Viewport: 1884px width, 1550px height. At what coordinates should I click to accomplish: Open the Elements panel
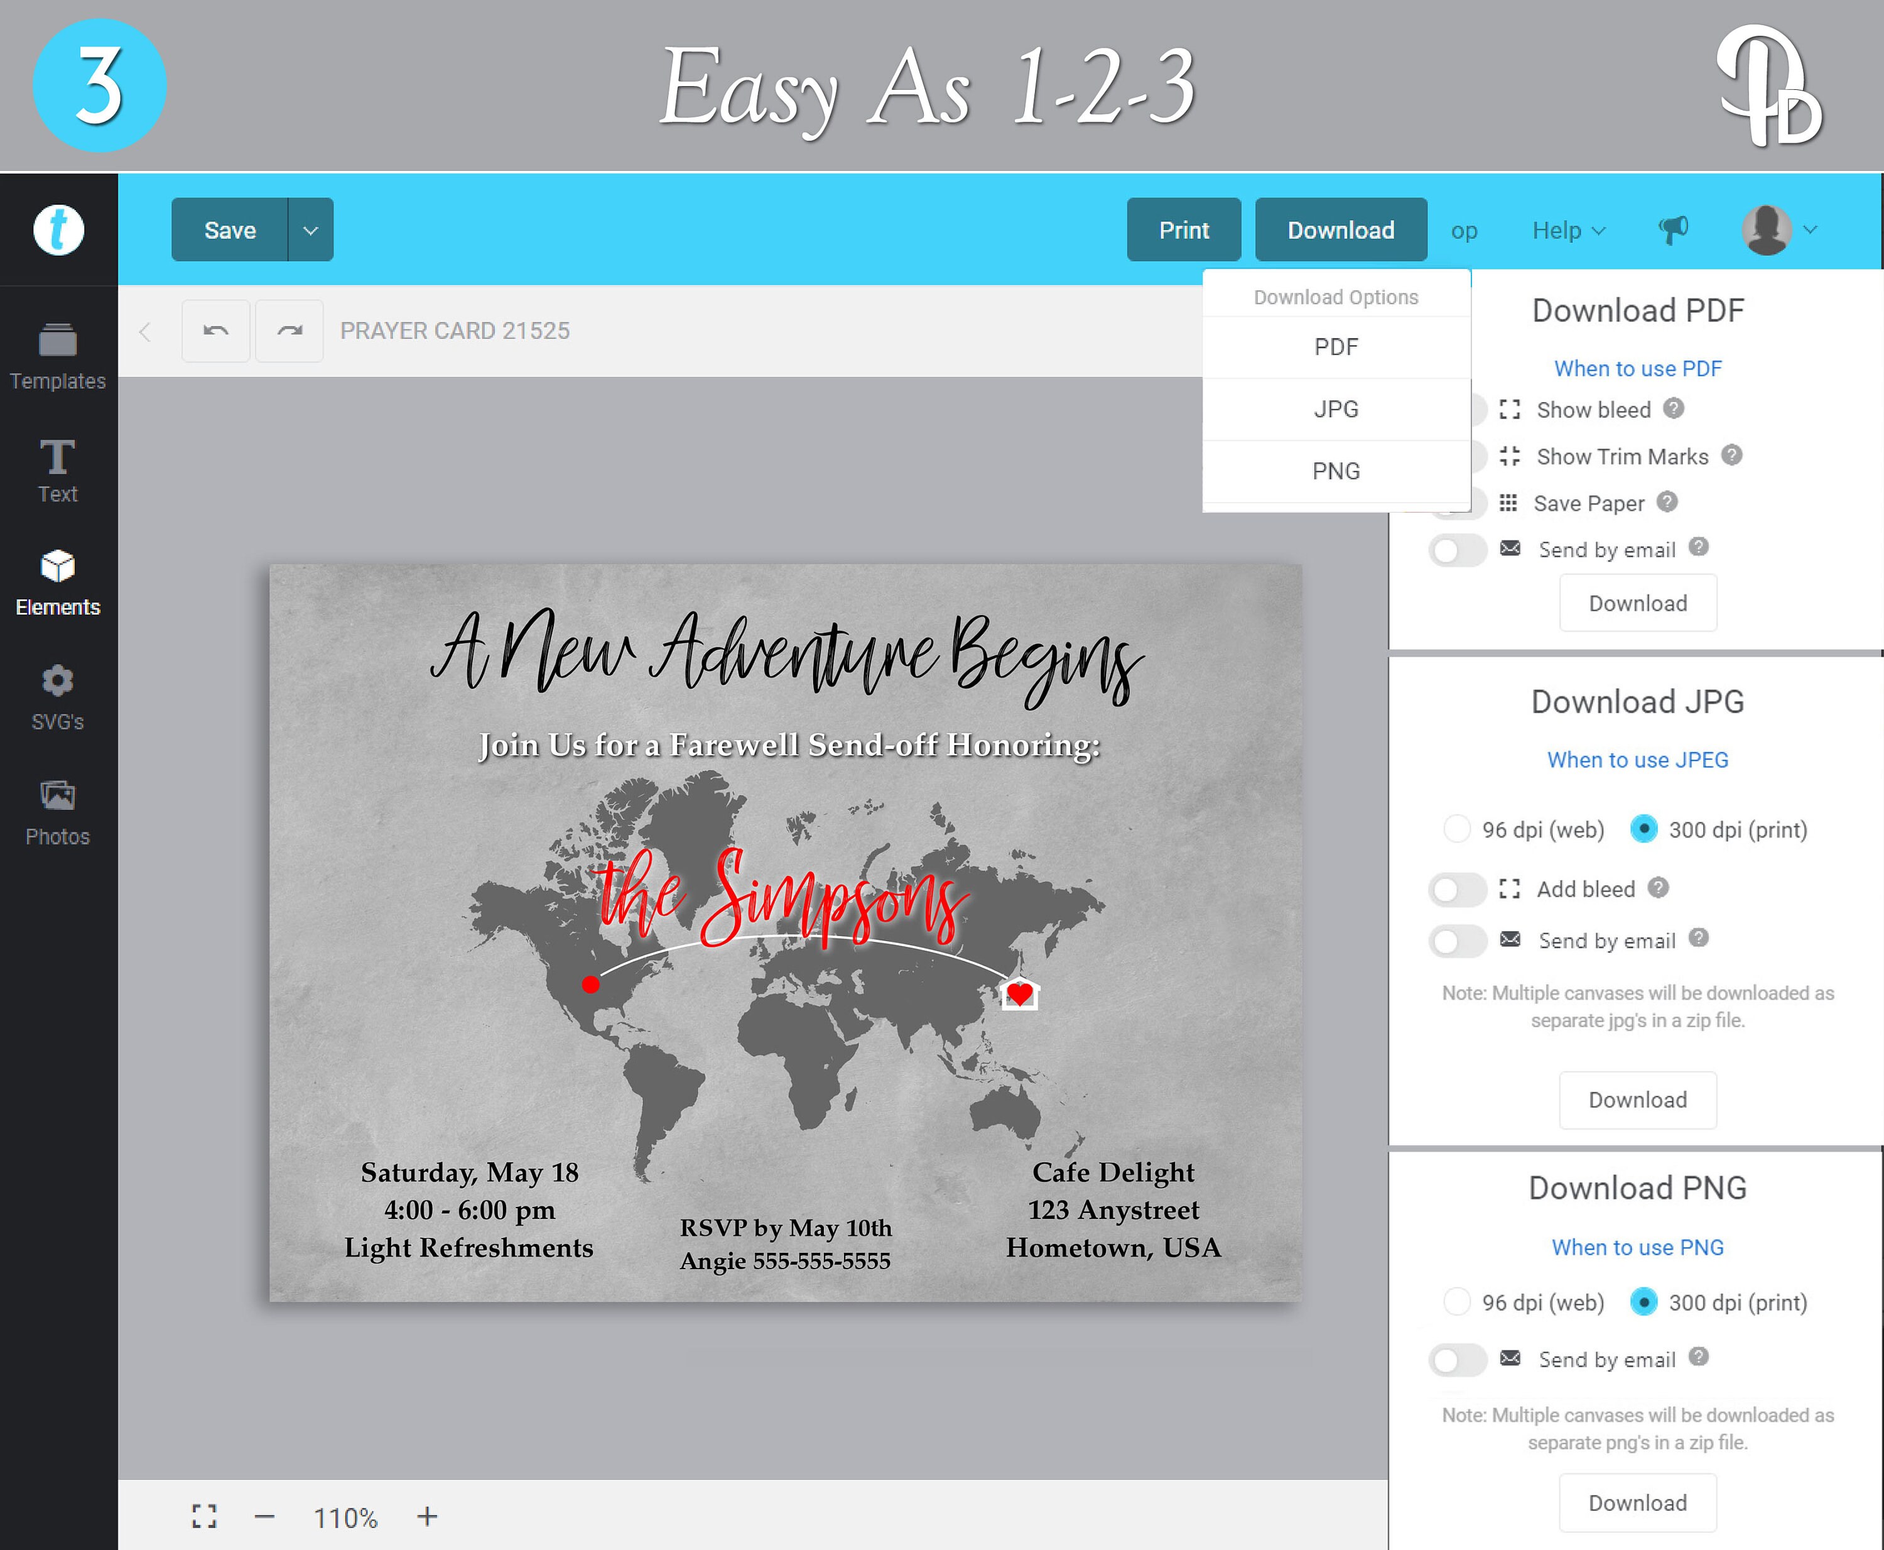click(58, 584)
